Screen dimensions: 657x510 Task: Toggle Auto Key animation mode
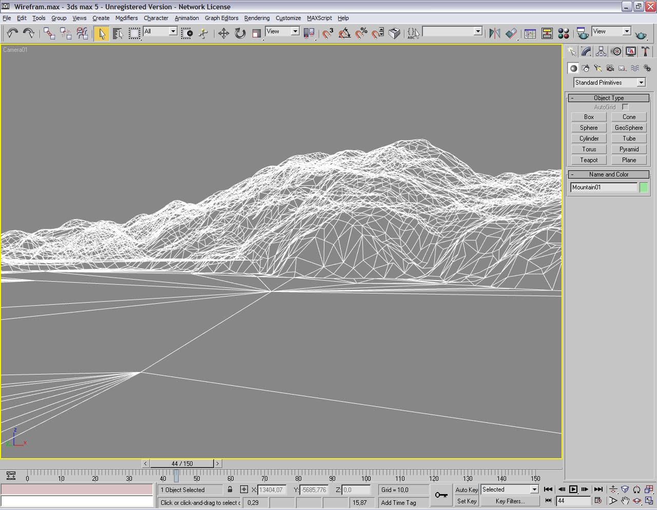pos(466,489)
